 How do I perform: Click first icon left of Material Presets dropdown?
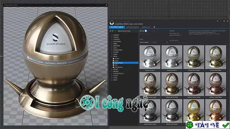(110, 31)
